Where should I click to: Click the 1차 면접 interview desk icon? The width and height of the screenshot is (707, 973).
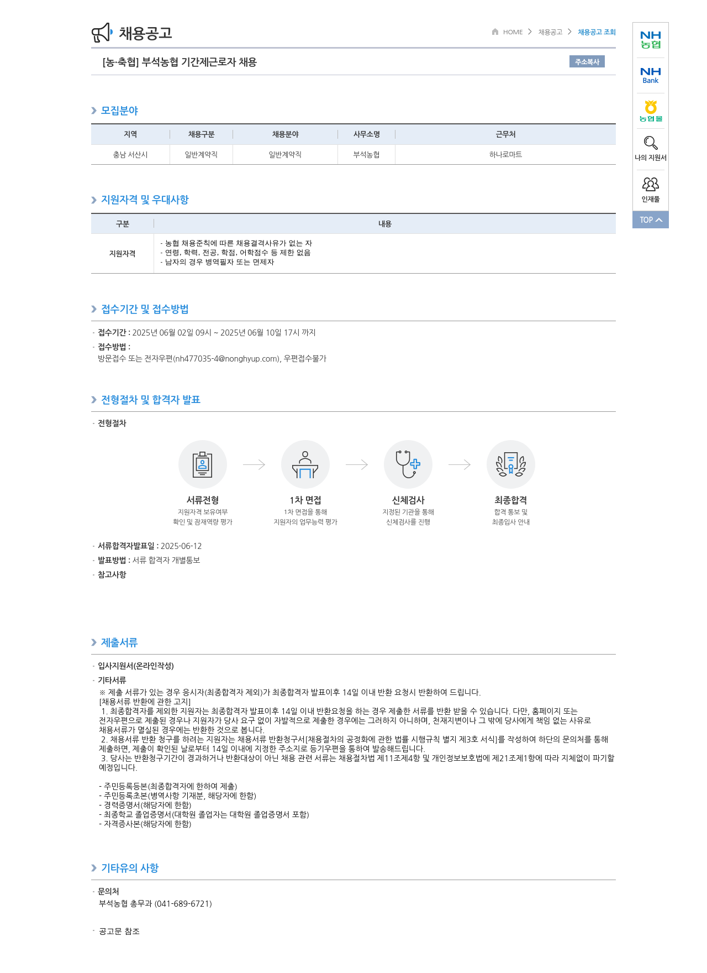305,464
